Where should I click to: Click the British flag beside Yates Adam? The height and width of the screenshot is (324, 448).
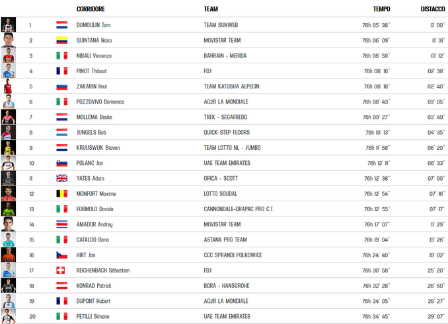61,178
